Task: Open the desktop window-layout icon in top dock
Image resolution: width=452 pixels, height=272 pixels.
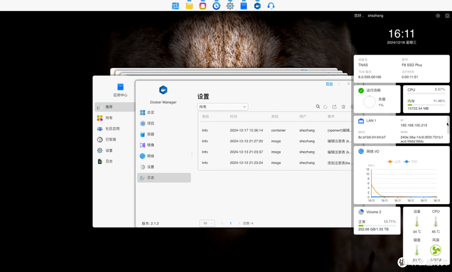Action: [175, 5]
